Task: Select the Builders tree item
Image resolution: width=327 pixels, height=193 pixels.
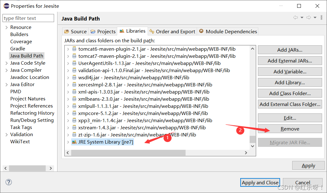Action: (19, 34)
